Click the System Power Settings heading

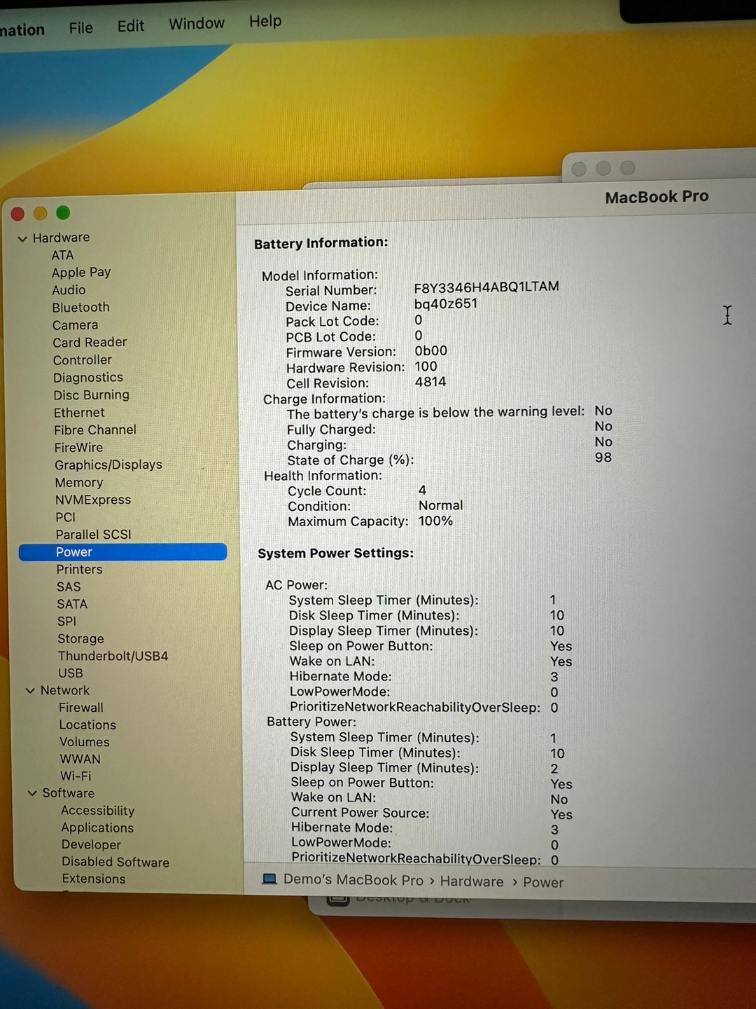coord(336,553)
